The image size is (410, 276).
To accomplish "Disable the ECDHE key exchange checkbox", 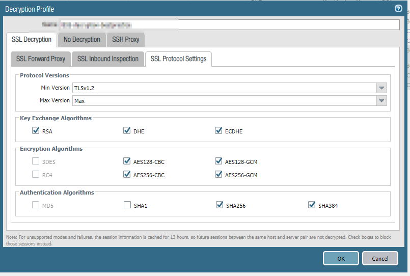I will [x=218, y=130].
